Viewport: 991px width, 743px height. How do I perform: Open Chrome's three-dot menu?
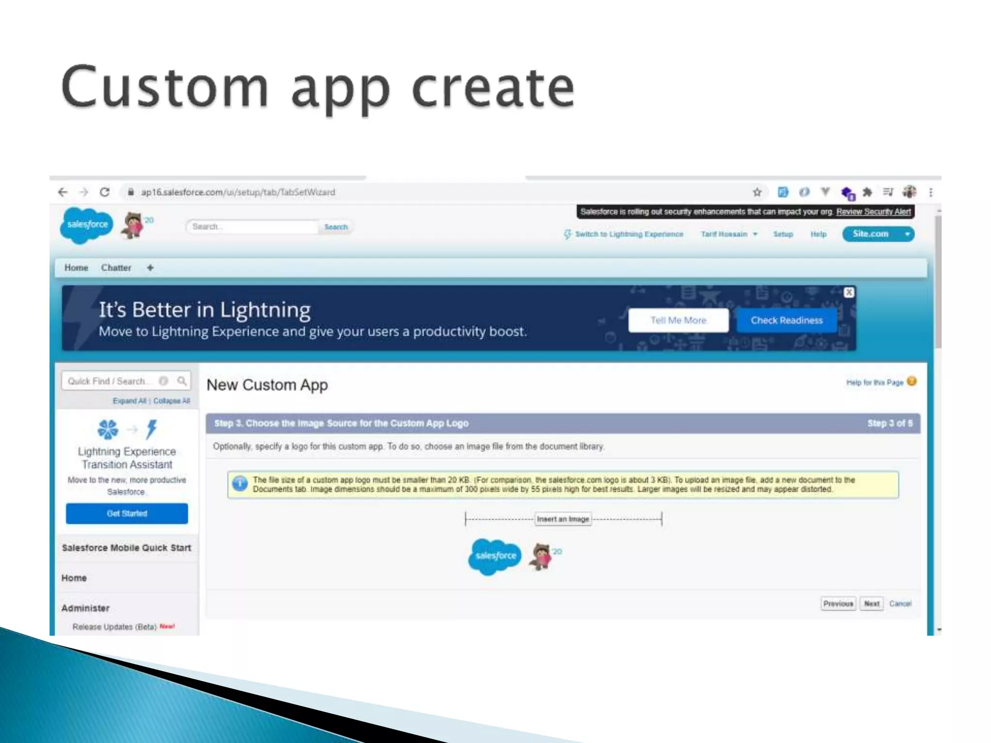[931, 193]
